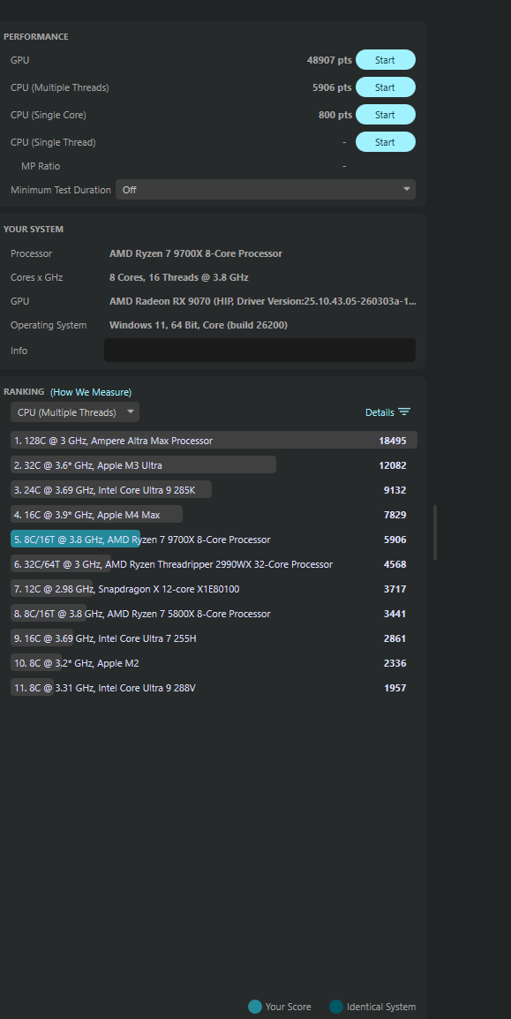This screenshot has height=1019, width=511.
Task: Select the Intel Core Ultra 9 288V row
Action: pos(214,688)
